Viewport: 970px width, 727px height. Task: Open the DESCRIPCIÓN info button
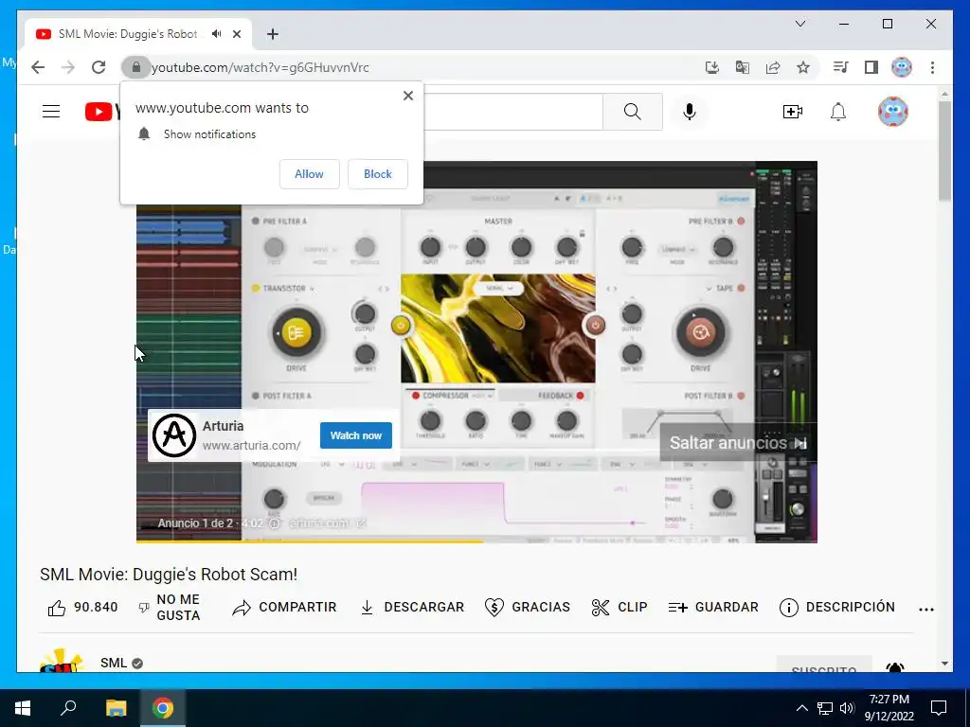[837, 608]
